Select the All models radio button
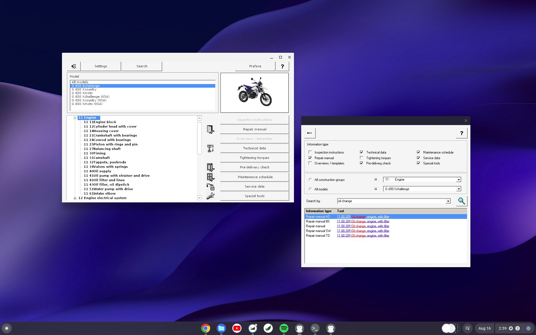The image size is (536, 335). click(310, 189)
